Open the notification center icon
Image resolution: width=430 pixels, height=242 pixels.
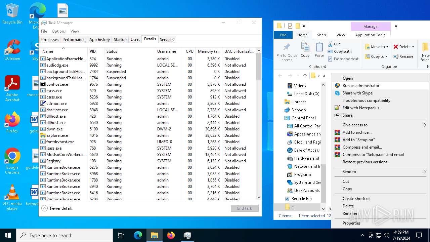419,235
